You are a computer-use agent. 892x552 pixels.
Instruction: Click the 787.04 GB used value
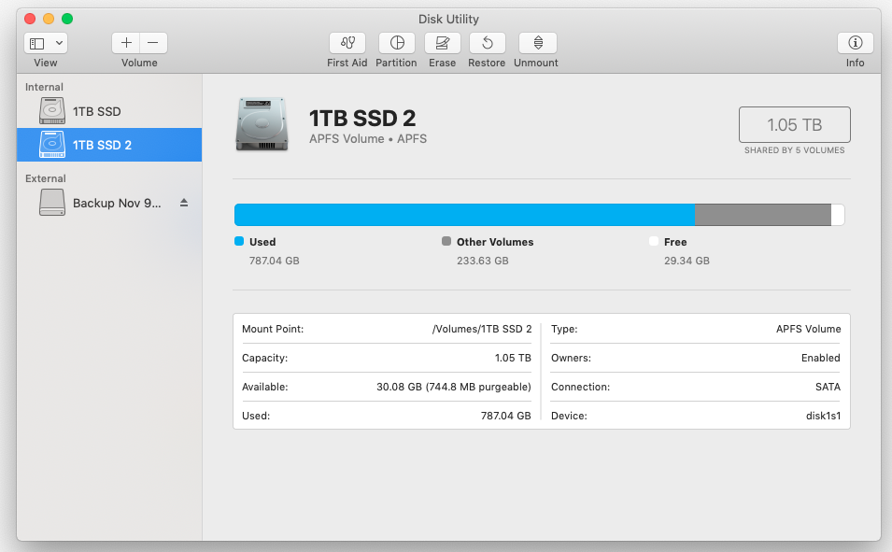click(x=275, y=261)
